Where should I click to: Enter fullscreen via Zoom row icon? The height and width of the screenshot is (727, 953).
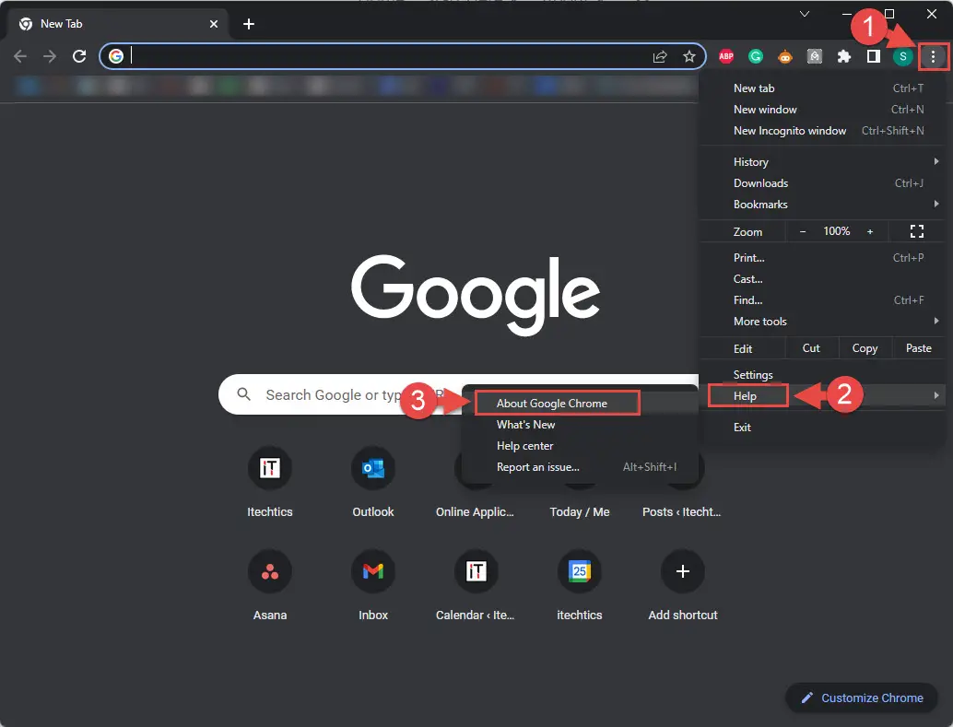coord(916,231)
